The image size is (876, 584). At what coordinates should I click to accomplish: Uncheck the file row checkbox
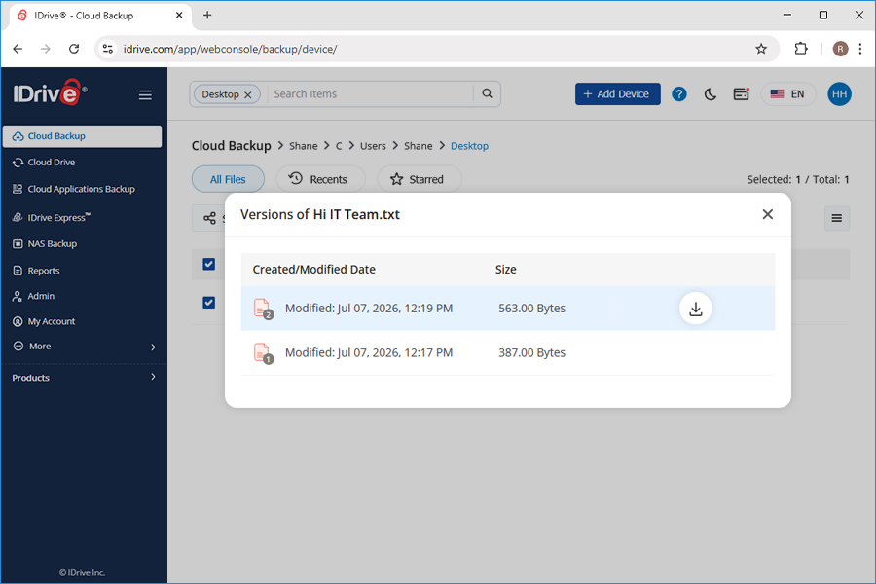(209, 303)
